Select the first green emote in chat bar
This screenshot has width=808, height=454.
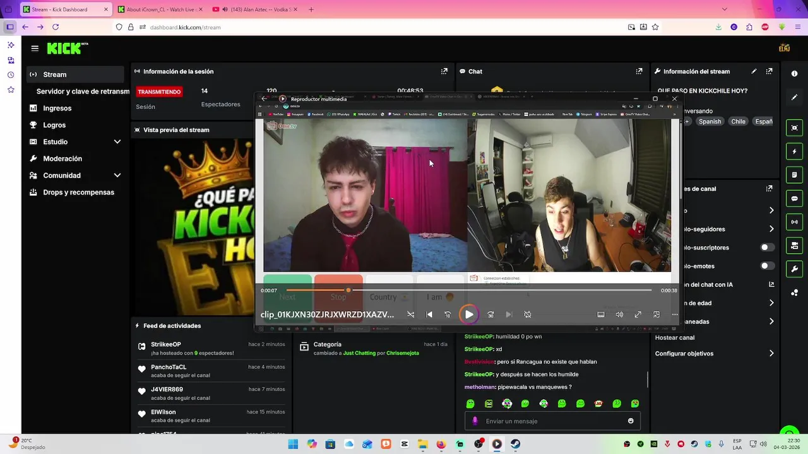point(470,404)
